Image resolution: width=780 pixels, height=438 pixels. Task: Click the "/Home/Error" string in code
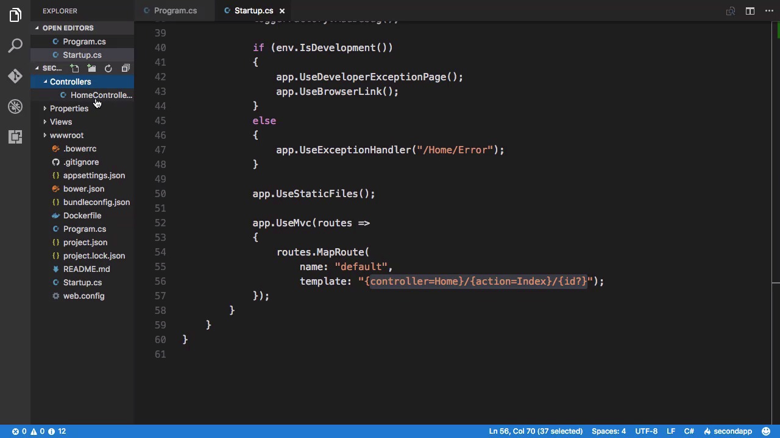[x=455, y=150]
